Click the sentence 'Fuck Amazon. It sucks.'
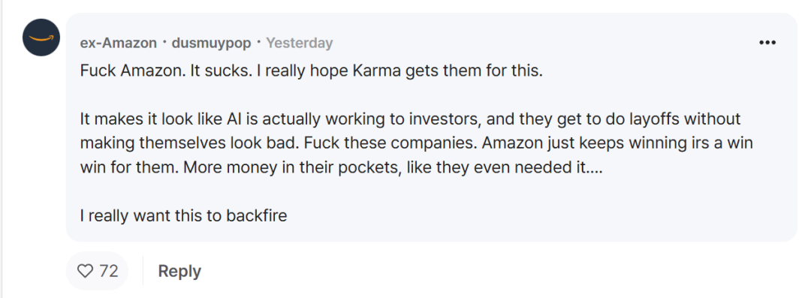 (x=165, y=71)
